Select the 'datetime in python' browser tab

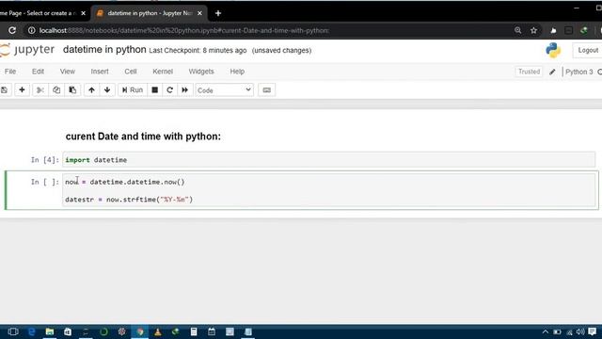pyautogui.click(x=149, y=13)
